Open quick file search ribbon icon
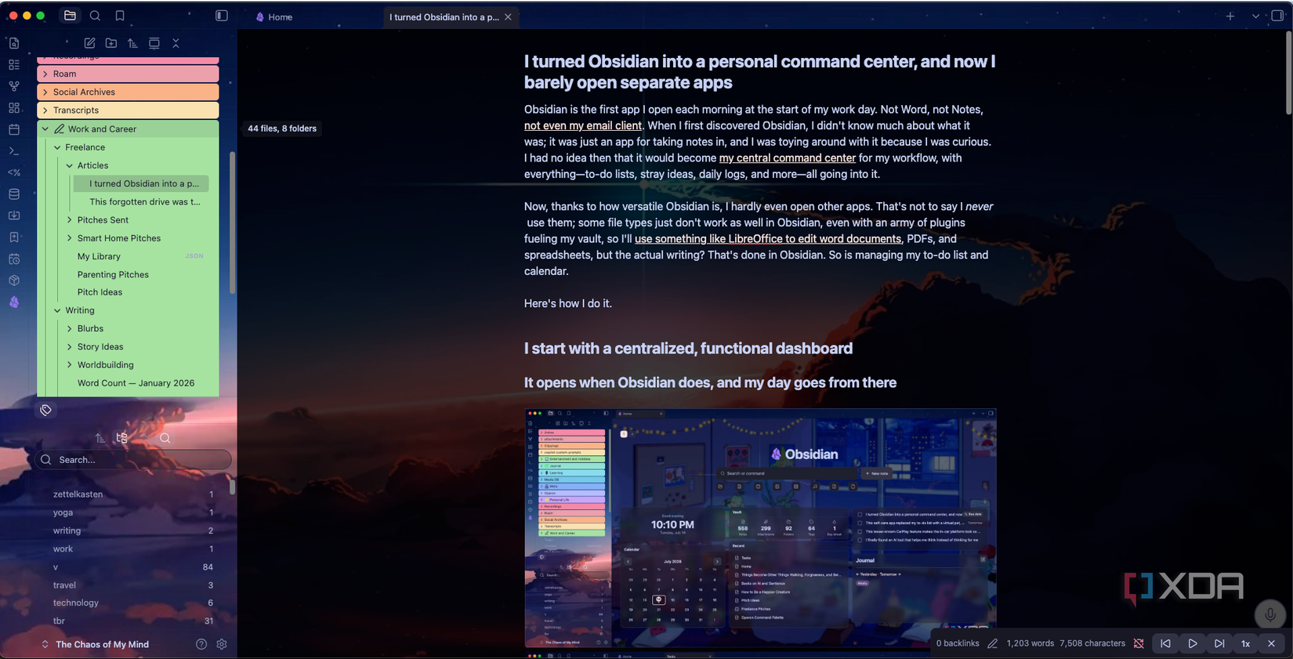Screen dimensions: 1293x659 click(14, 43)
